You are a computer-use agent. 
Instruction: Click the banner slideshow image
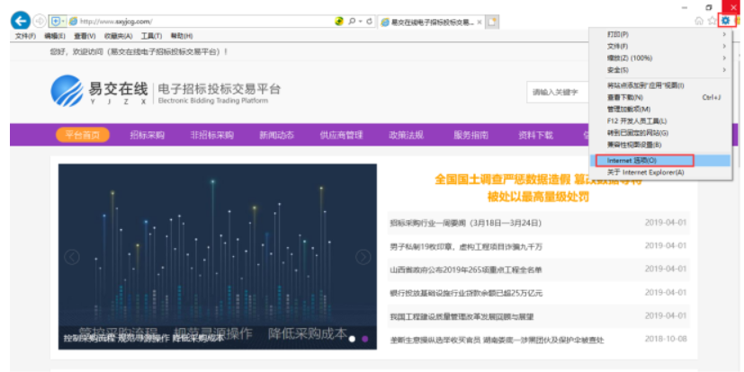(x=218, y=256)
